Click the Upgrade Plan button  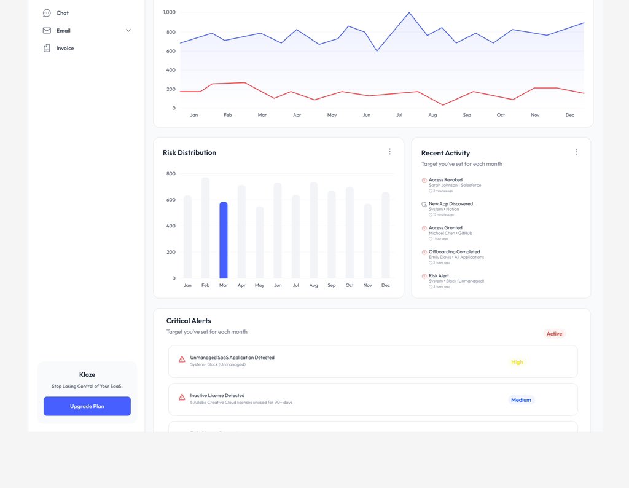(x=87, y=406)
